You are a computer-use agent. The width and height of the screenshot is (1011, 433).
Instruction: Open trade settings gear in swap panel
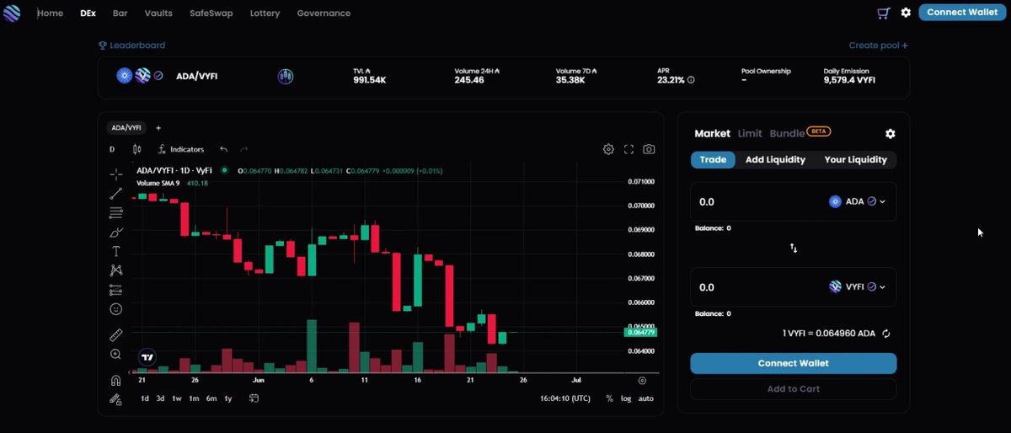point(891,134)
